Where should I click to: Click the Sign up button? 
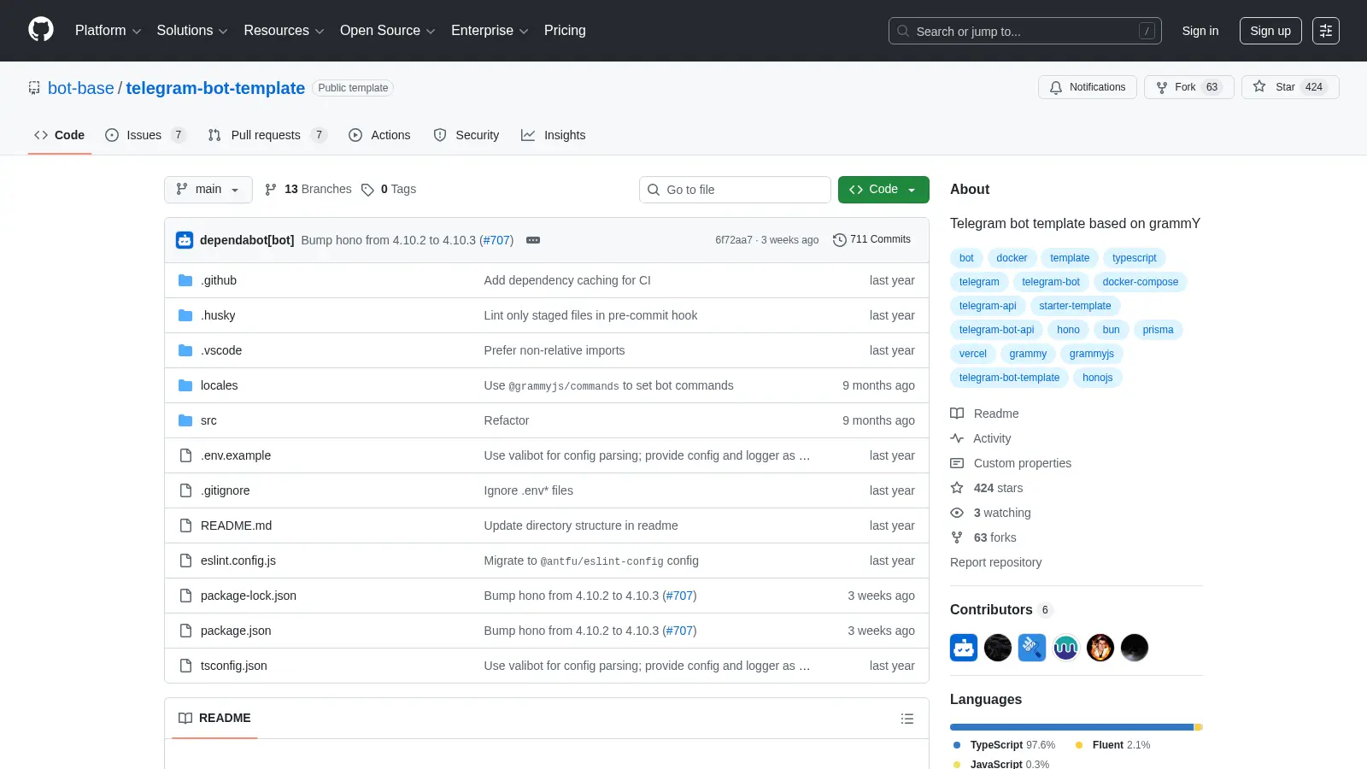(1270, 31)
